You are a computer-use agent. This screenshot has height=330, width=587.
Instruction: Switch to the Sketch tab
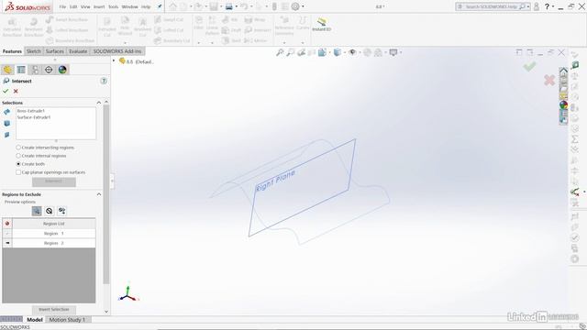pyautogui.click(x=34, y=51)
